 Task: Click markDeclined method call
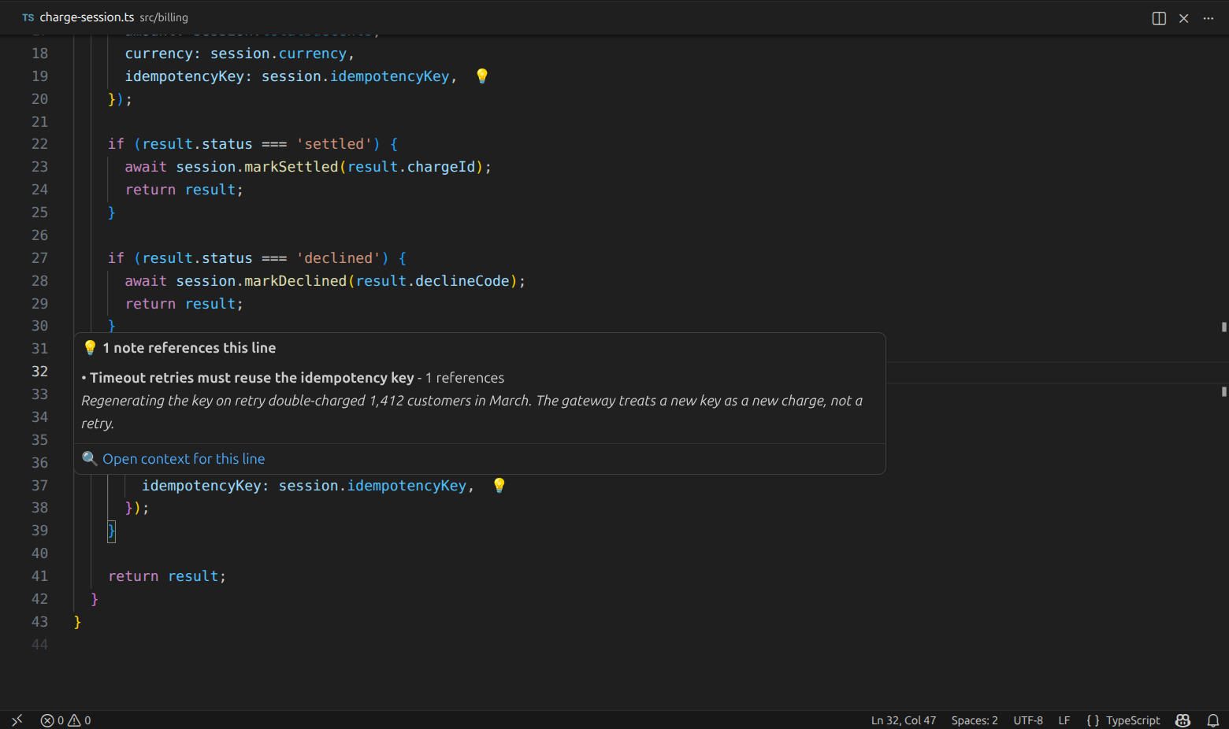[x=295, y=281]
